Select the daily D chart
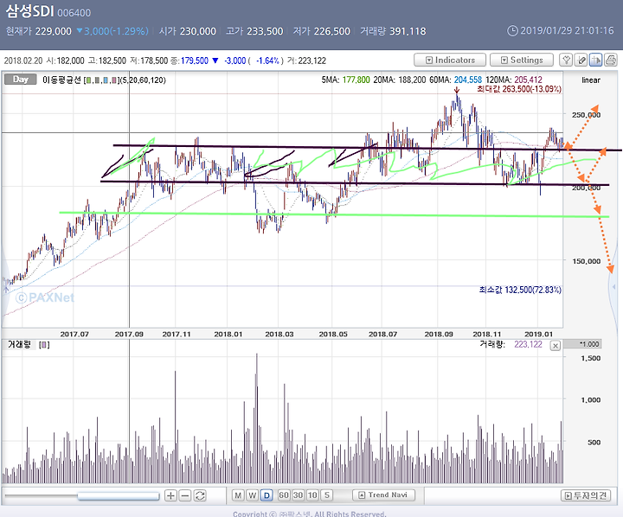623x517 pixels. 267,495
